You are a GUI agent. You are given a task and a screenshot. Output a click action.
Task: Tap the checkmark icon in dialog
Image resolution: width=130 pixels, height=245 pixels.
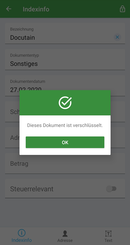tap(65, 103)
